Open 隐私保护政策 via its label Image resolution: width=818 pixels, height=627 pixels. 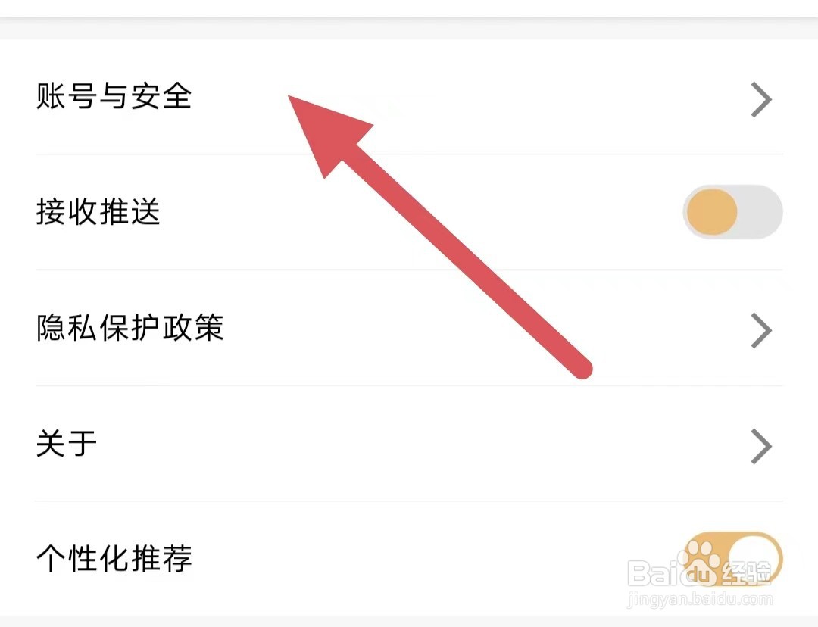(x=130, y=329)
